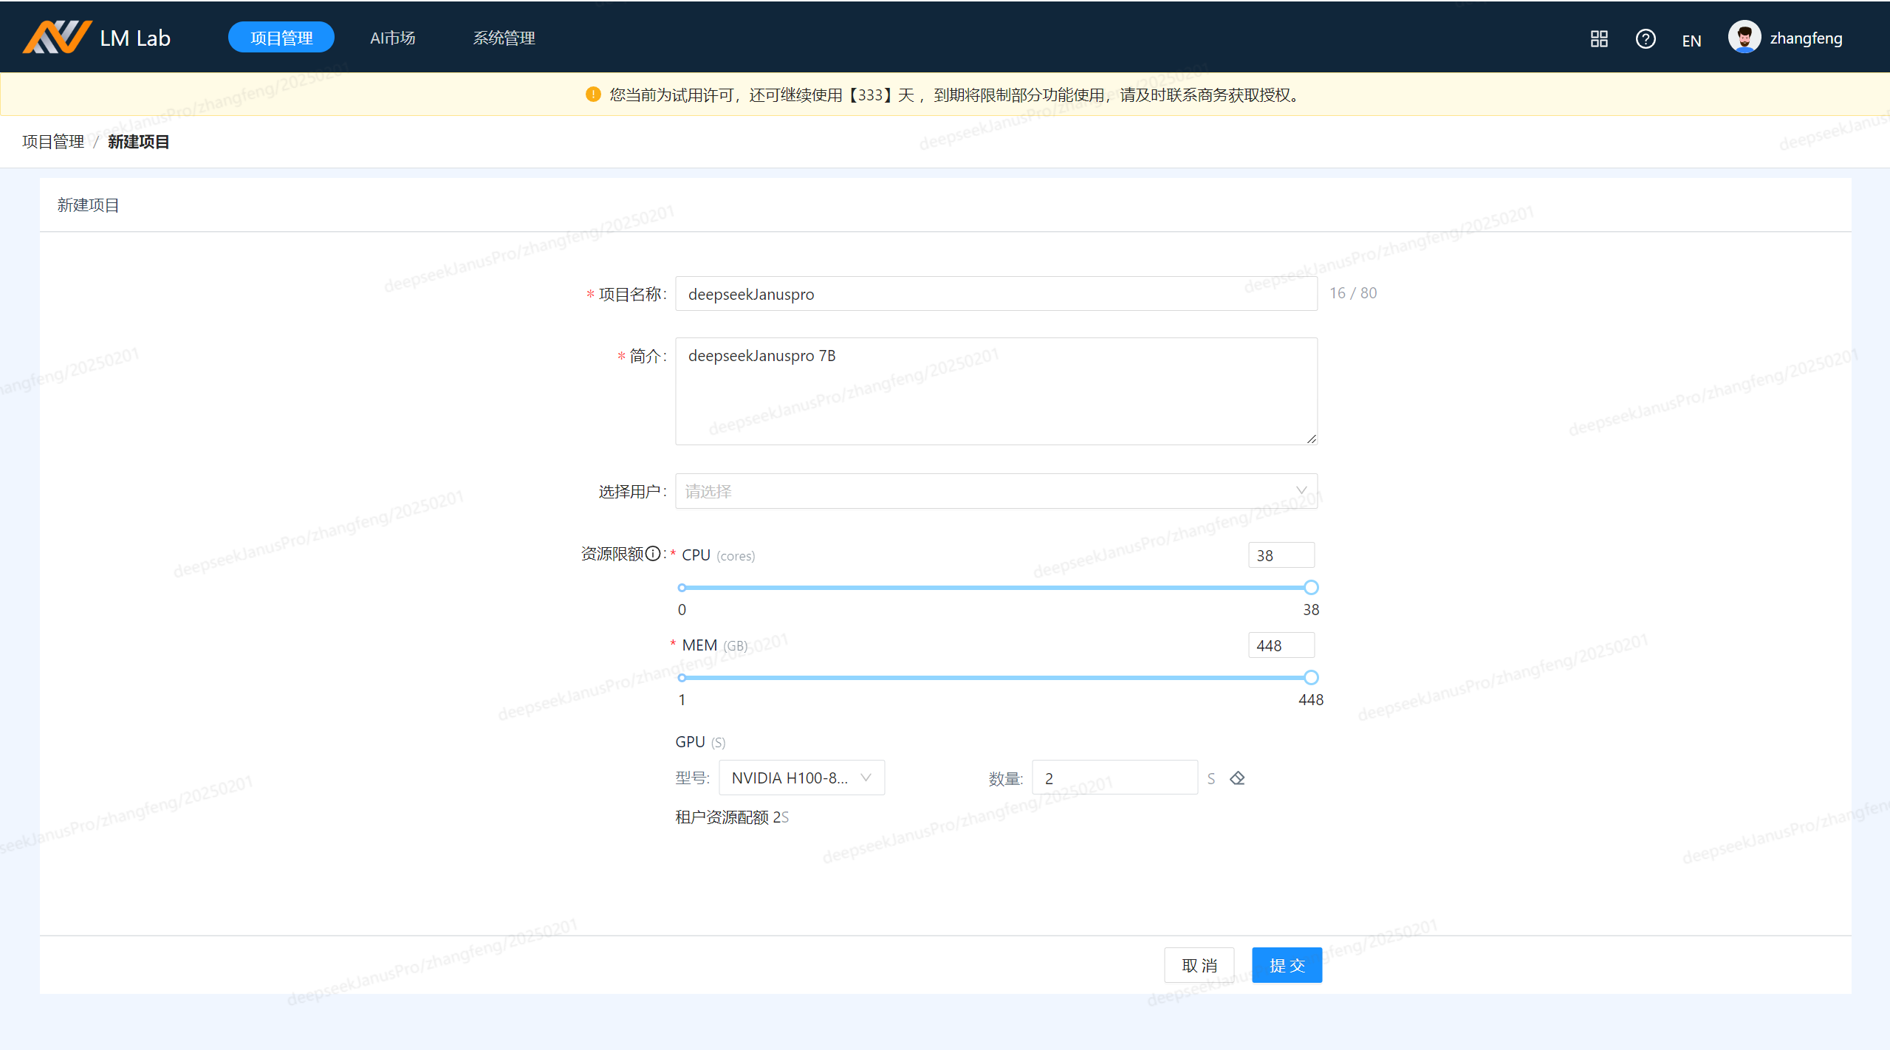1890x1050 pixels.
Task: Click the resource quota info icon
Action: [x=653, y=554]
